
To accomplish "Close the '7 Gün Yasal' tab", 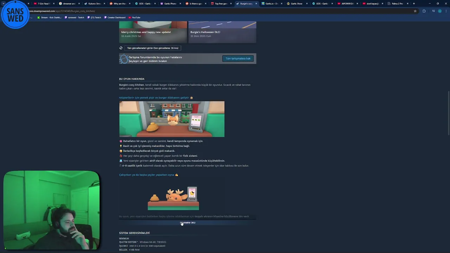I will click(54, 4).
